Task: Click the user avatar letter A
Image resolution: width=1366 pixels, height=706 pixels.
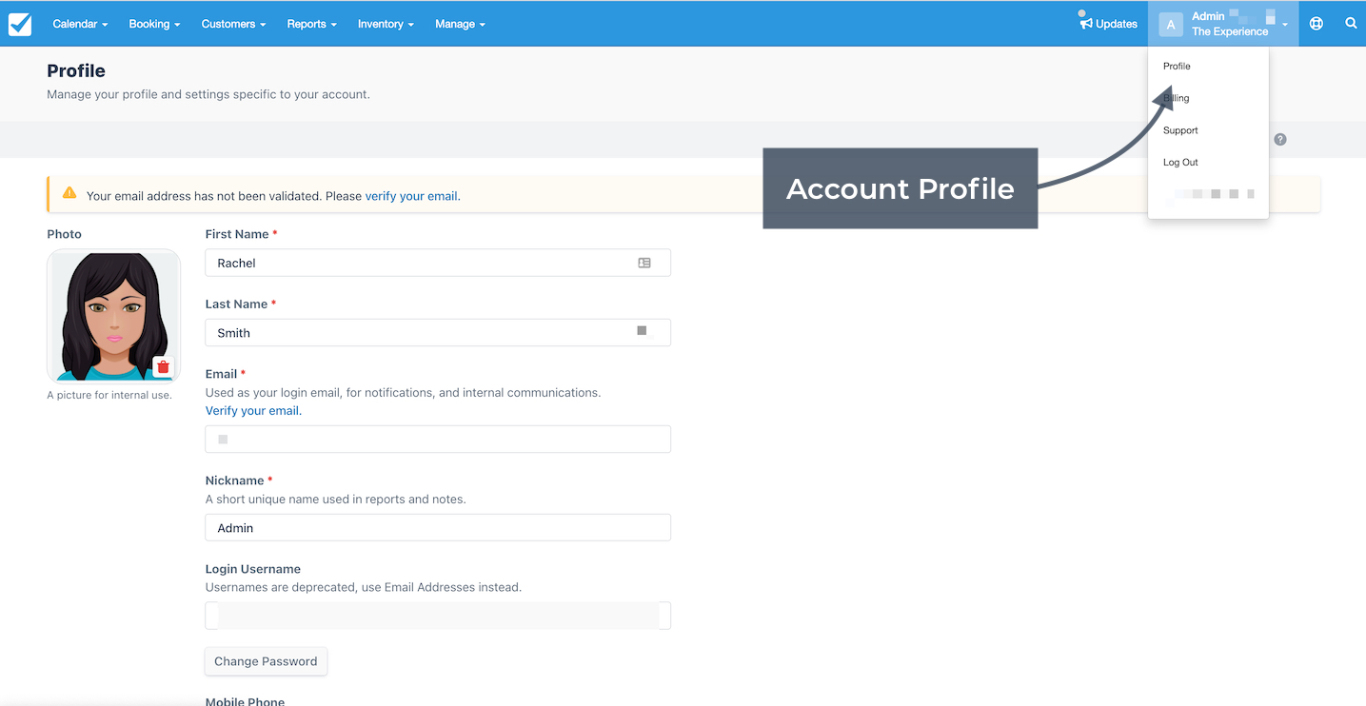Action: [1171, 25]
